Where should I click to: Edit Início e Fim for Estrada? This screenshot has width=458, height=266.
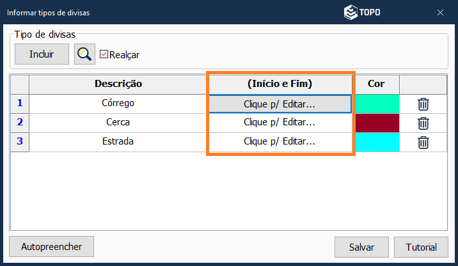click(280, 142)
